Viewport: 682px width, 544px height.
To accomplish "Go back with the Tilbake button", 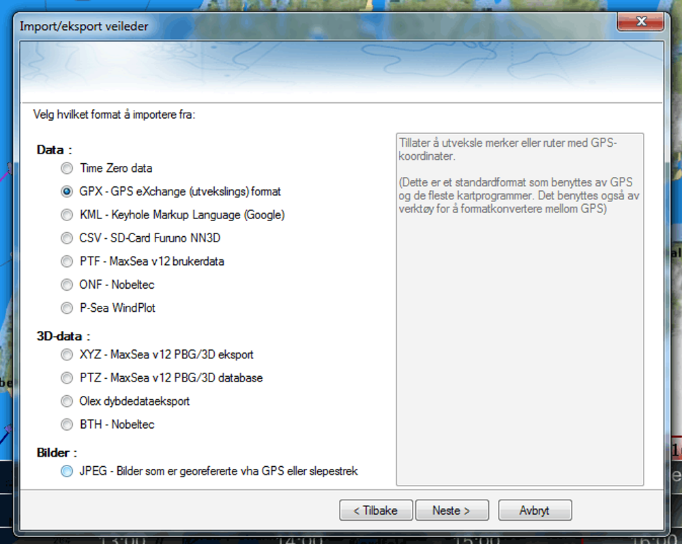I will point(376,511).
